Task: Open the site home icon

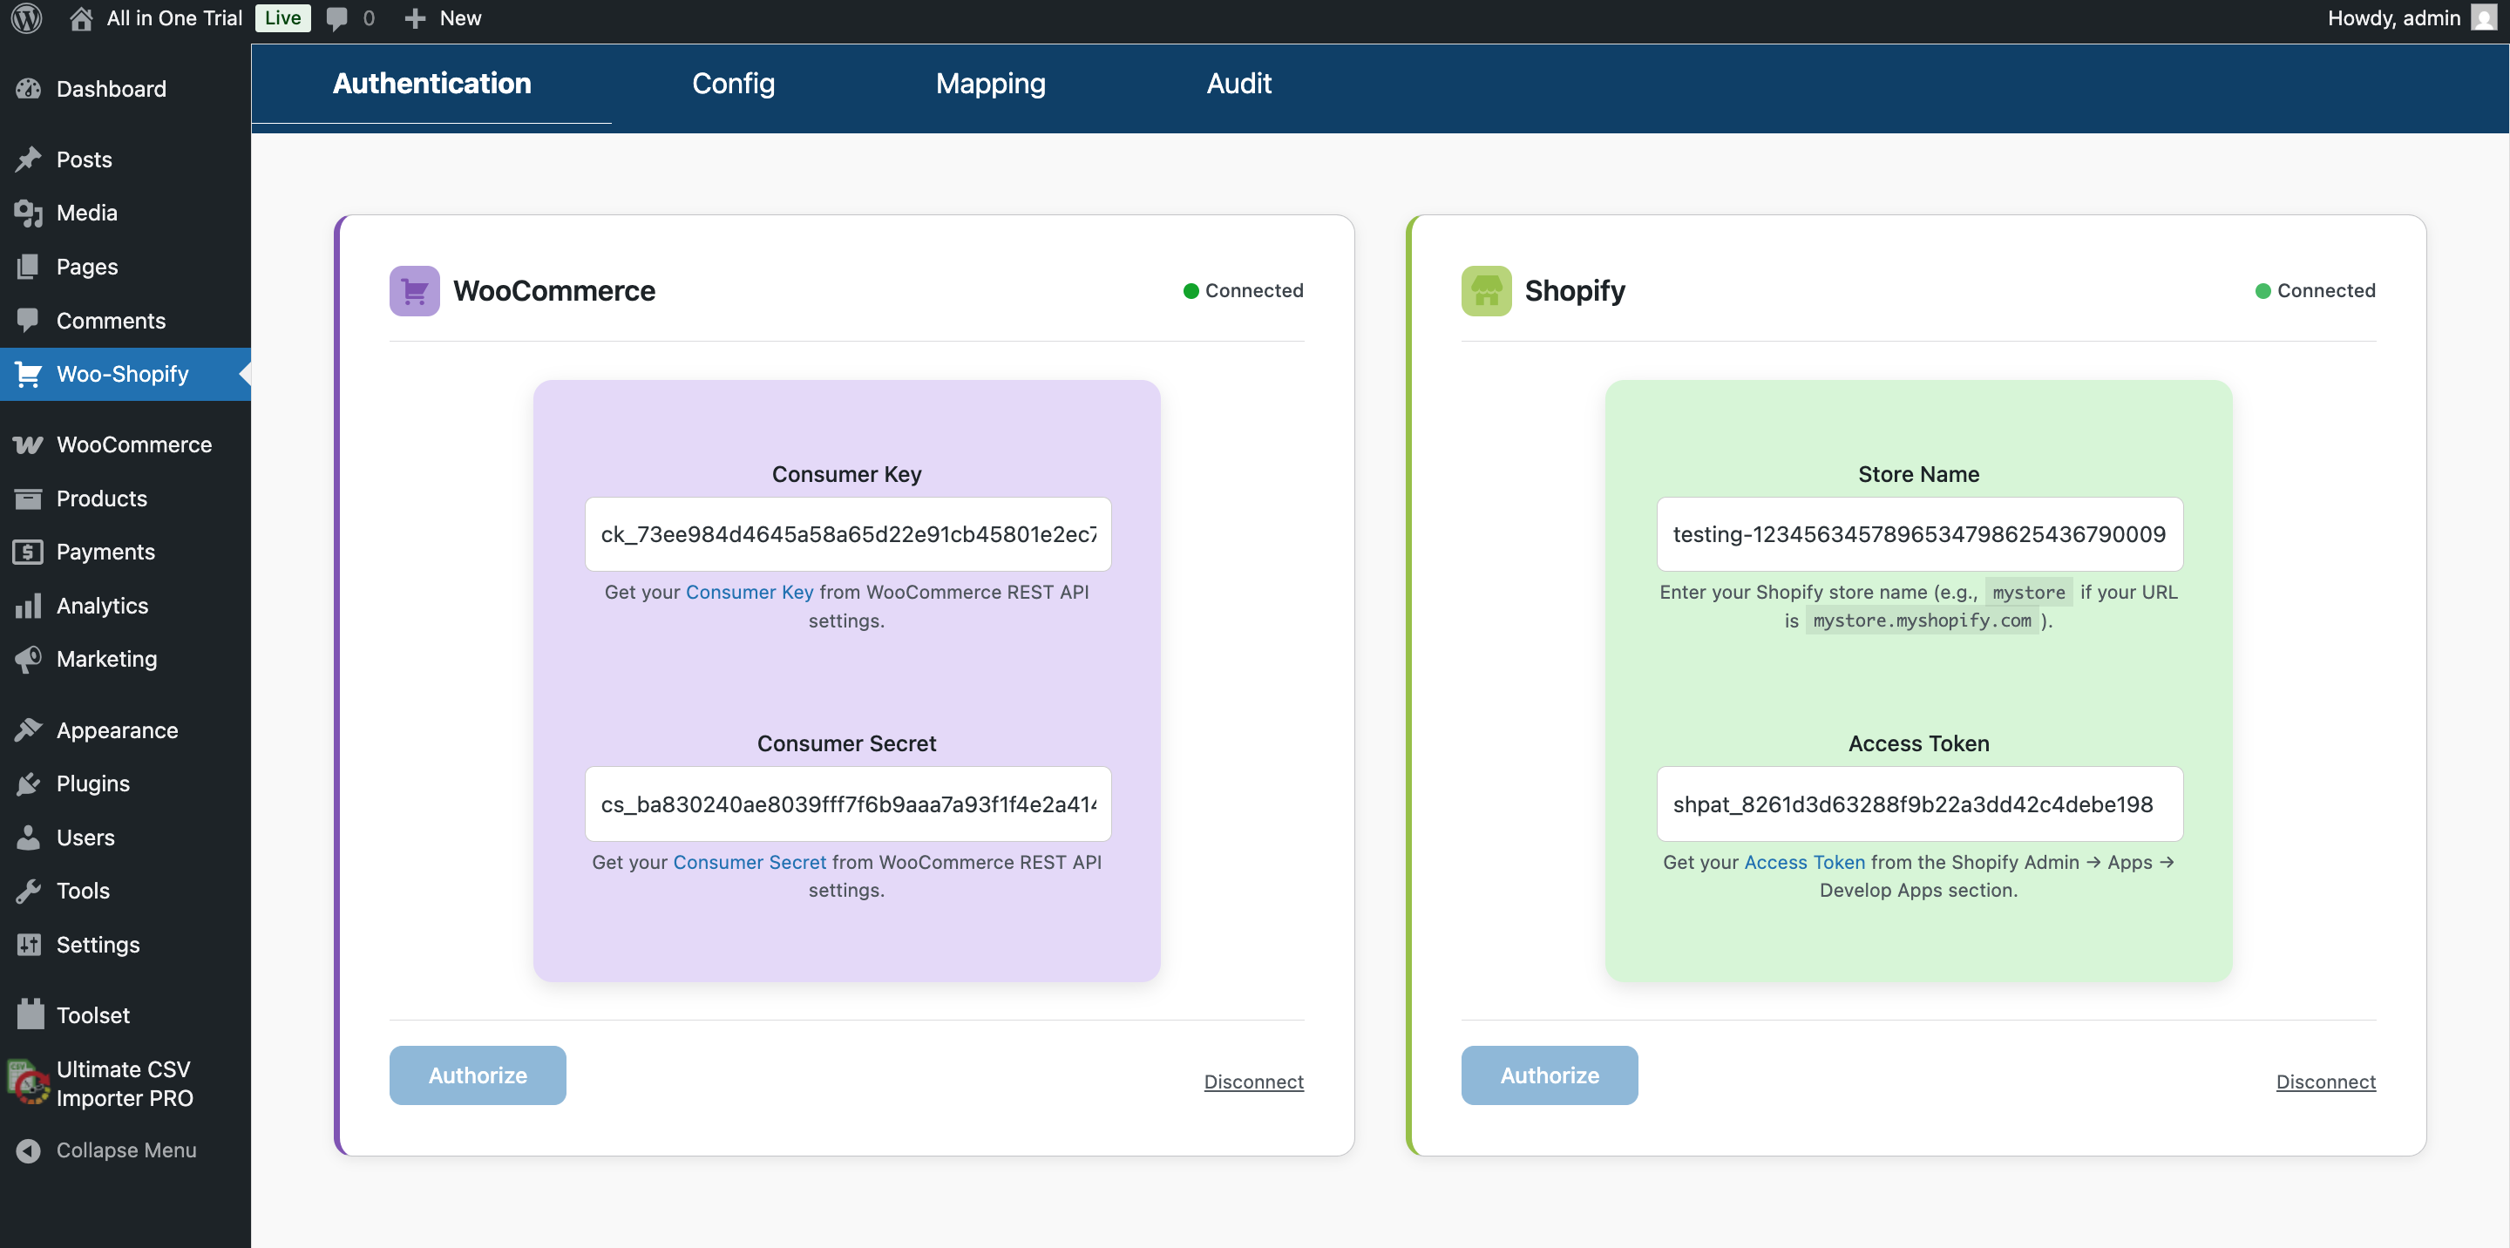Action: point(82,18)
